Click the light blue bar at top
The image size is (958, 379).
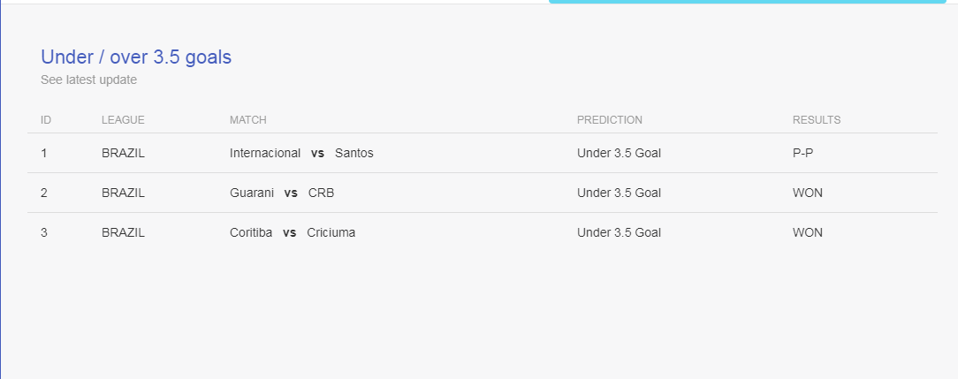(x=747, y=2)
